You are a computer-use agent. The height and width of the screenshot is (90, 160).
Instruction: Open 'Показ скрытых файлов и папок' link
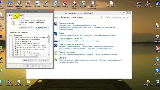(x=106, y=54)
